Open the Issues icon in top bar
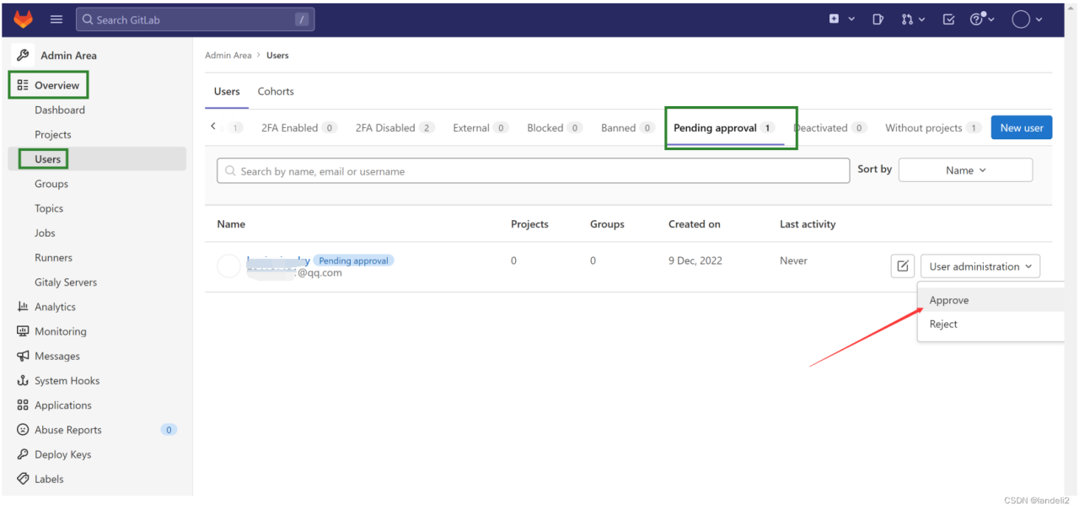The image size is (1079, 510). point(878,19)
